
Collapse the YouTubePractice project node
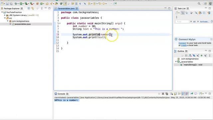[2, 12]
